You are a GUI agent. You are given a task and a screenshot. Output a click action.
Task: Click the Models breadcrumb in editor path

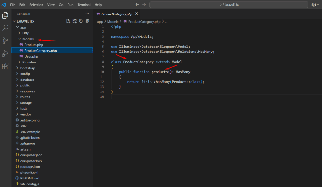pyautogui.click(x=113, y=22)
